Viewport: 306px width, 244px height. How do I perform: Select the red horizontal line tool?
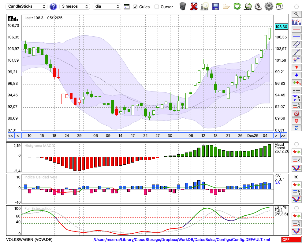296,29
